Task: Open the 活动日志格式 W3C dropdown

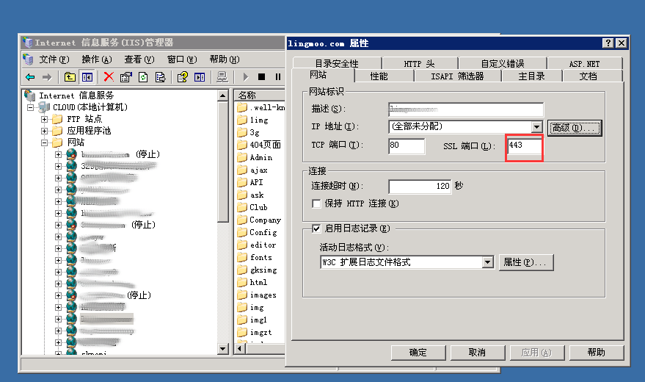Action: pos(488,262)
